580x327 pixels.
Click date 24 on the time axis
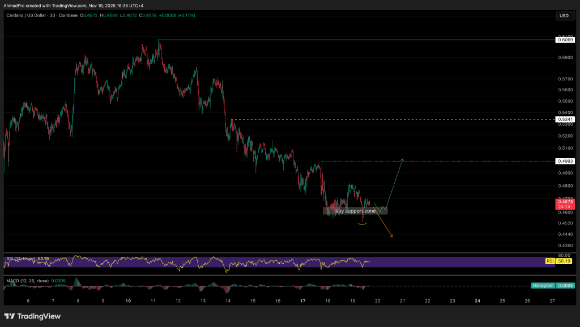(477, 301)
